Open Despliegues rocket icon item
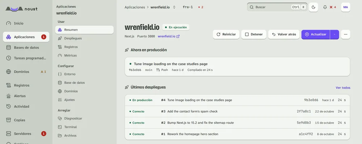The height and width of the screenshot is (144, 362). [84, 38]
